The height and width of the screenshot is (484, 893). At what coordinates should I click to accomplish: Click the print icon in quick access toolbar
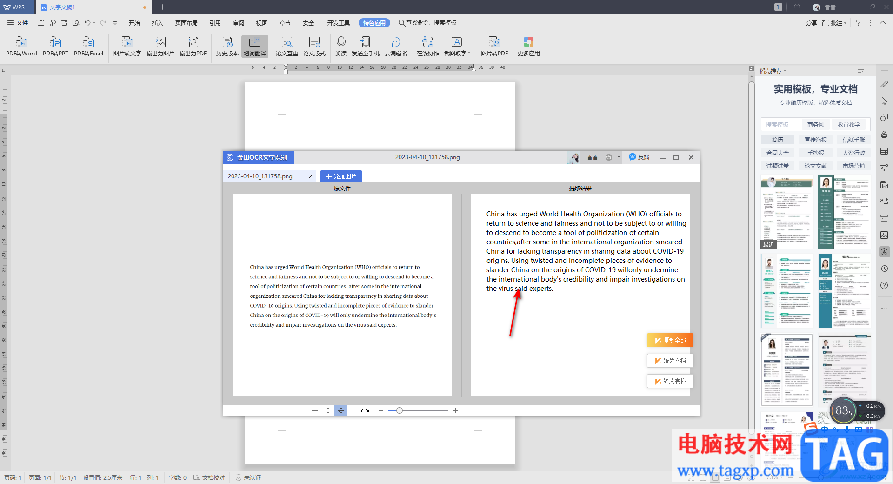pyautogui.click(x=64, y=23)
